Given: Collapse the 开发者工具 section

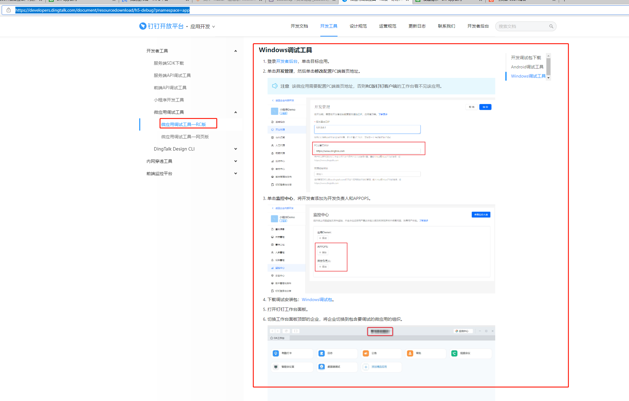Looking at the screenshot, I should (x=235, y=51).
